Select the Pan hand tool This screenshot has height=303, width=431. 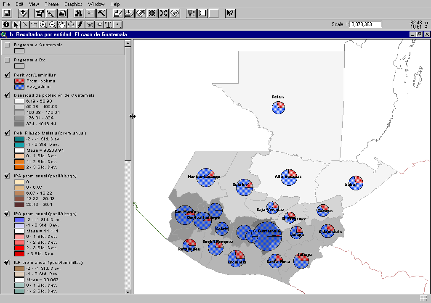click(x=62, y=25)
